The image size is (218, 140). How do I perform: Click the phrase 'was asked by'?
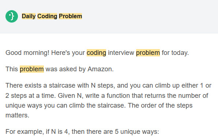pos(65,69)
